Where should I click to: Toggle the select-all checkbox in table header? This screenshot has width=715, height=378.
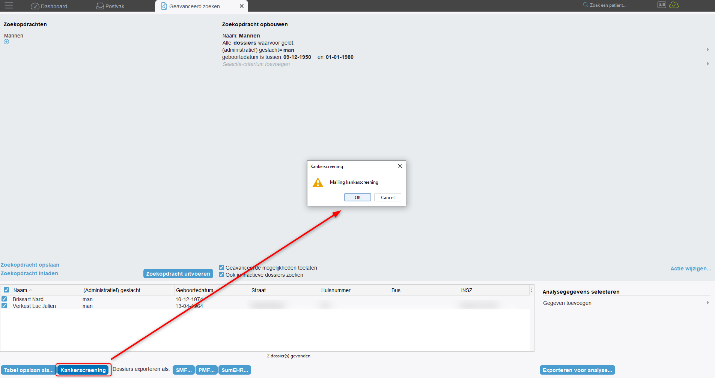point(6,290)
